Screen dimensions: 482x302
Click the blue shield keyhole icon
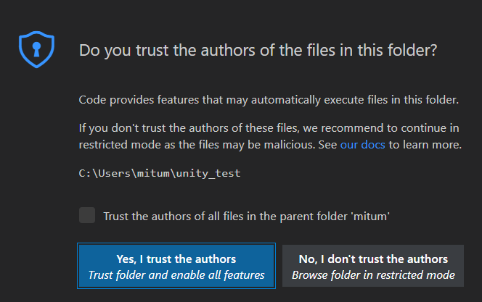pos(36,49)
